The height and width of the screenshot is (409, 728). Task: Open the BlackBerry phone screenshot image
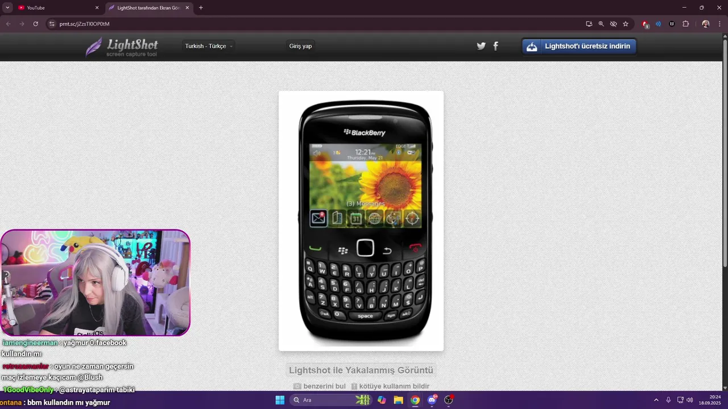(x=361, y=221)
